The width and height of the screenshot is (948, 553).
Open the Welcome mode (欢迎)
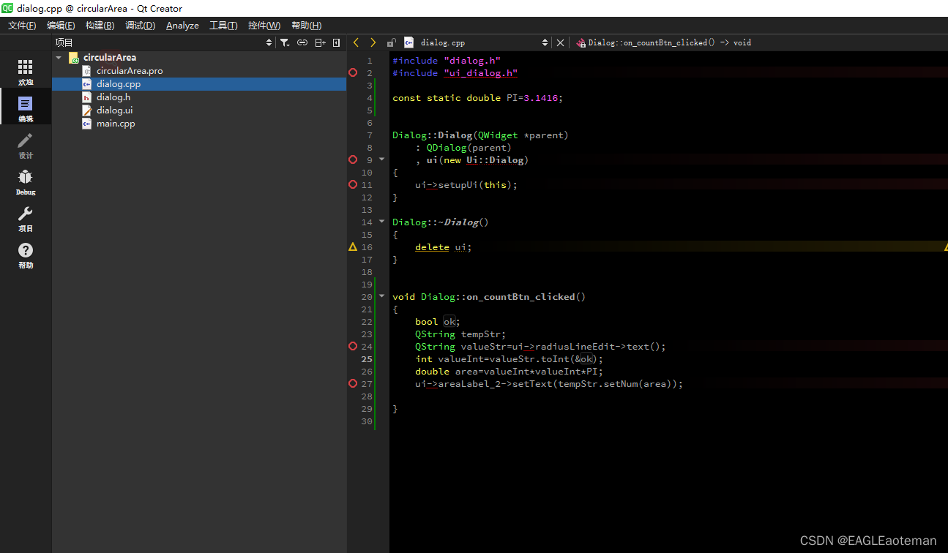[26, 72]
